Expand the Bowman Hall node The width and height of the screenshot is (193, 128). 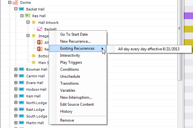[x=16, y=69]
